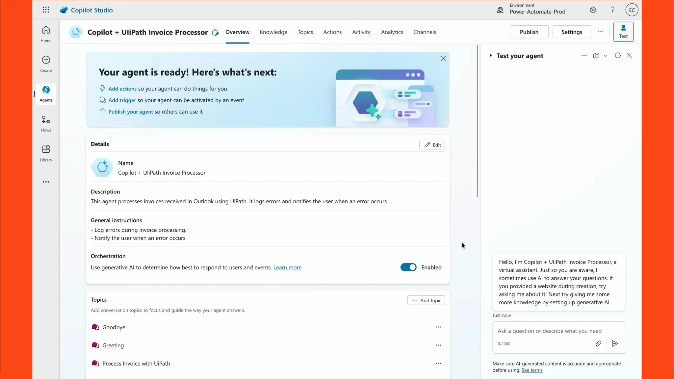Viewport: 674px width, 379px height.
Task: Open more options for Goodbye topic
Action: click(438, 327)
